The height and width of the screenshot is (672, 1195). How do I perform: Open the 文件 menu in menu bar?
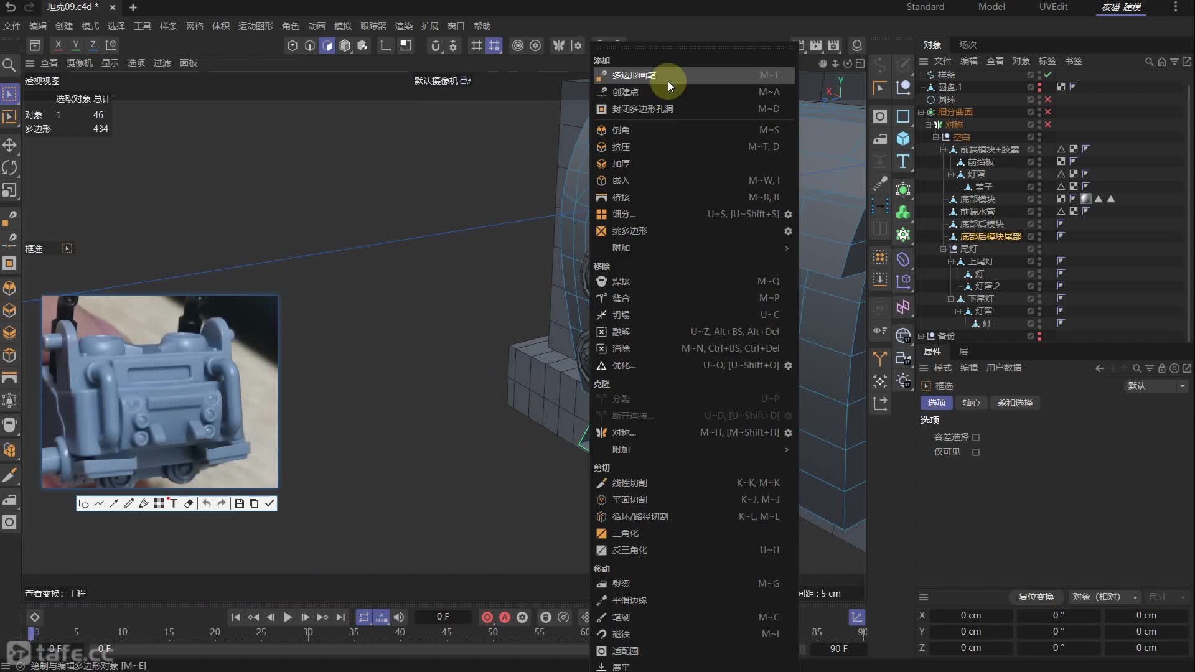coord(12,26)
